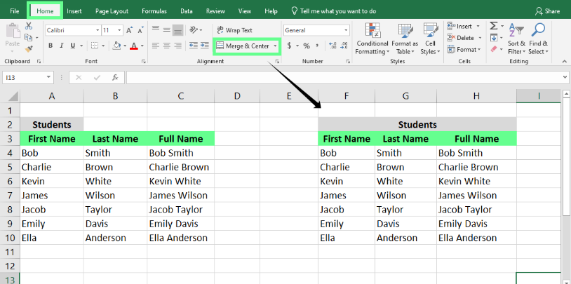This screenshot has width=571, height=284.
Task: Click the Find & Select magnifier
Action: [x=539, y=39]
